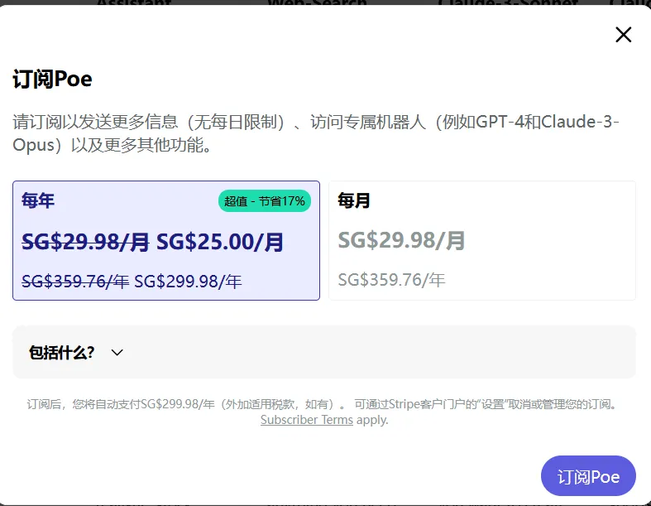
Task: Select the 每月 monthly plan card
Action: tap(482, 240)
